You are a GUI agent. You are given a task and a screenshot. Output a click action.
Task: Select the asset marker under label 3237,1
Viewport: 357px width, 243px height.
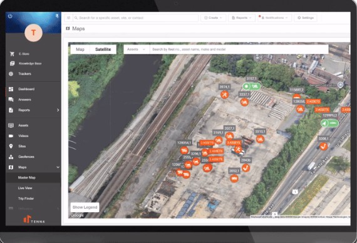pos(244,102)
